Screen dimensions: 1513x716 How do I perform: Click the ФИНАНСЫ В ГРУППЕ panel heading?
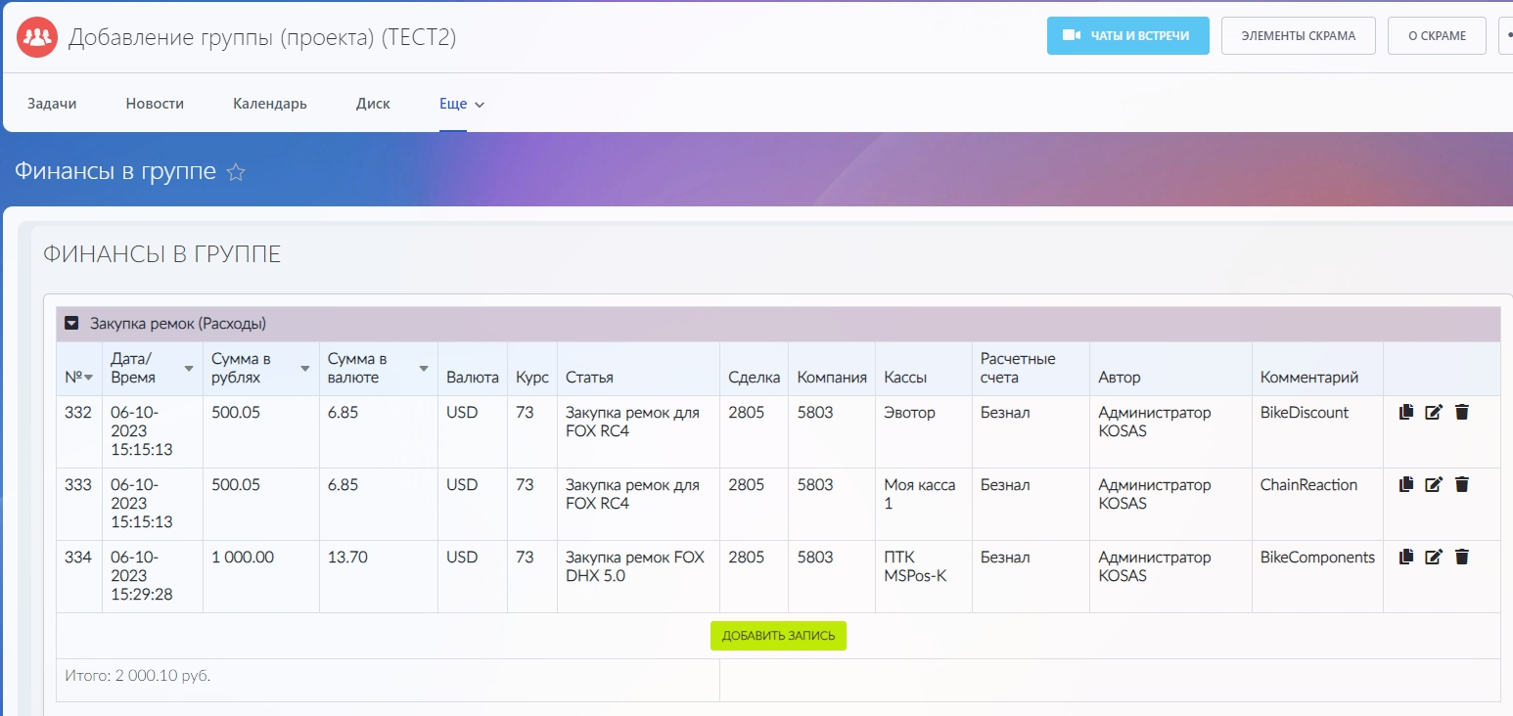(162, 254)
